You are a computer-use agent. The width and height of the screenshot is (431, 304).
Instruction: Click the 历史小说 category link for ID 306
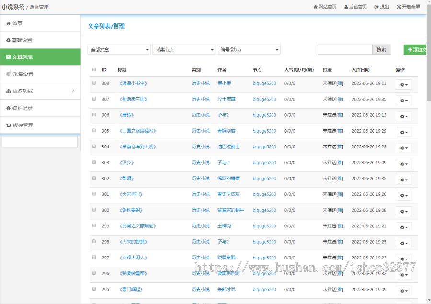point(201,115)
